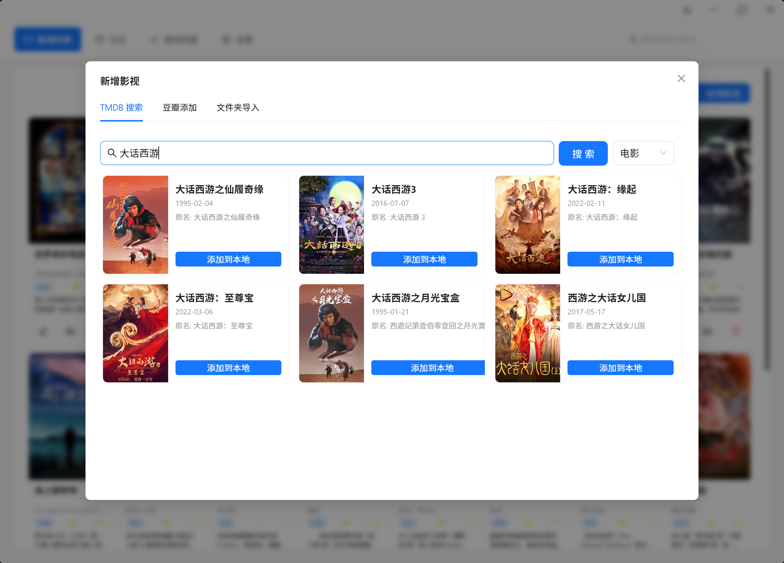Screen dimensions: 784x563
Task: Add 大话西游之仙履奇缘 to local library
Action: [x=228, y=259]
